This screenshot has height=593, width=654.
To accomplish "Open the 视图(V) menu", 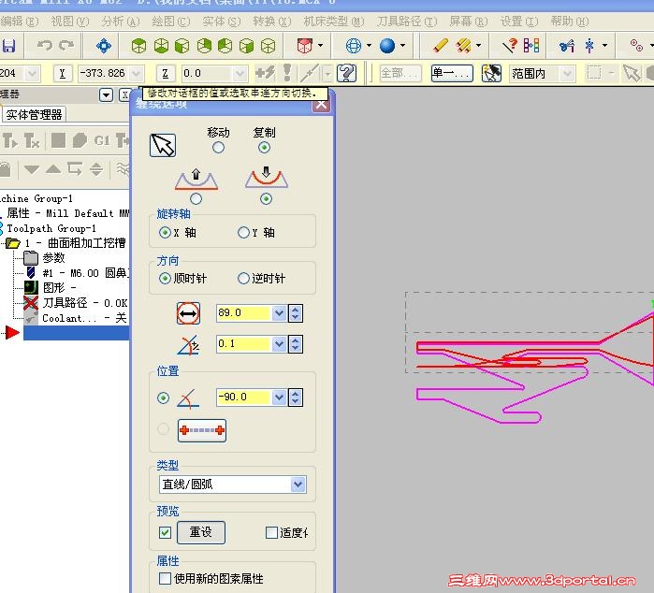I will [70, 22].
